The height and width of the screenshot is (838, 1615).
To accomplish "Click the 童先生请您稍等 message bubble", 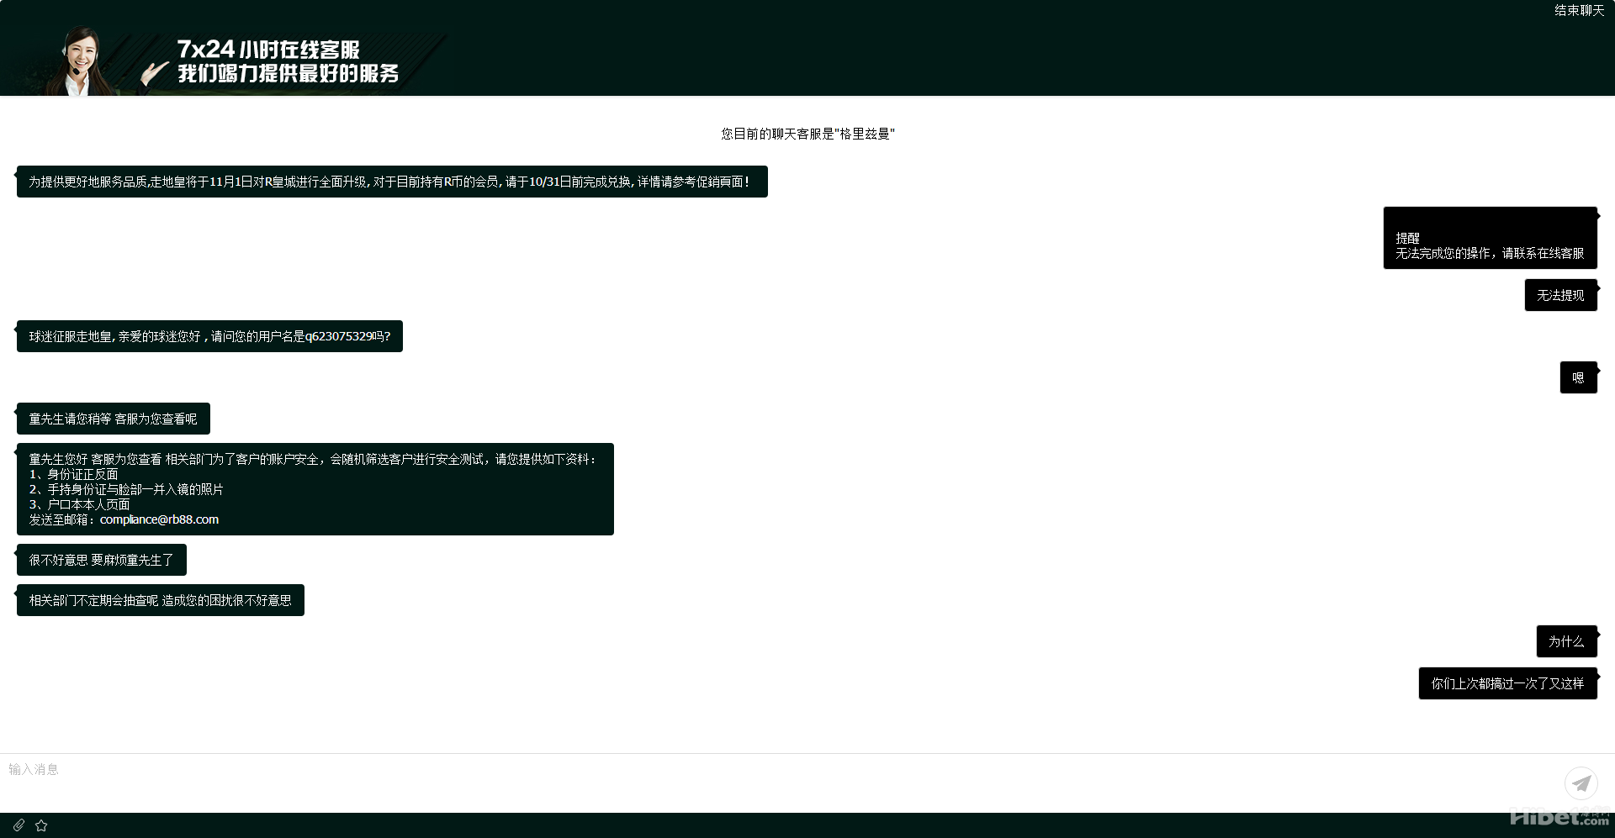I will (x=113, y=419).
